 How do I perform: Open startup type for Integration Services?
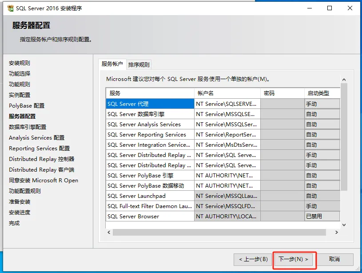322,145
